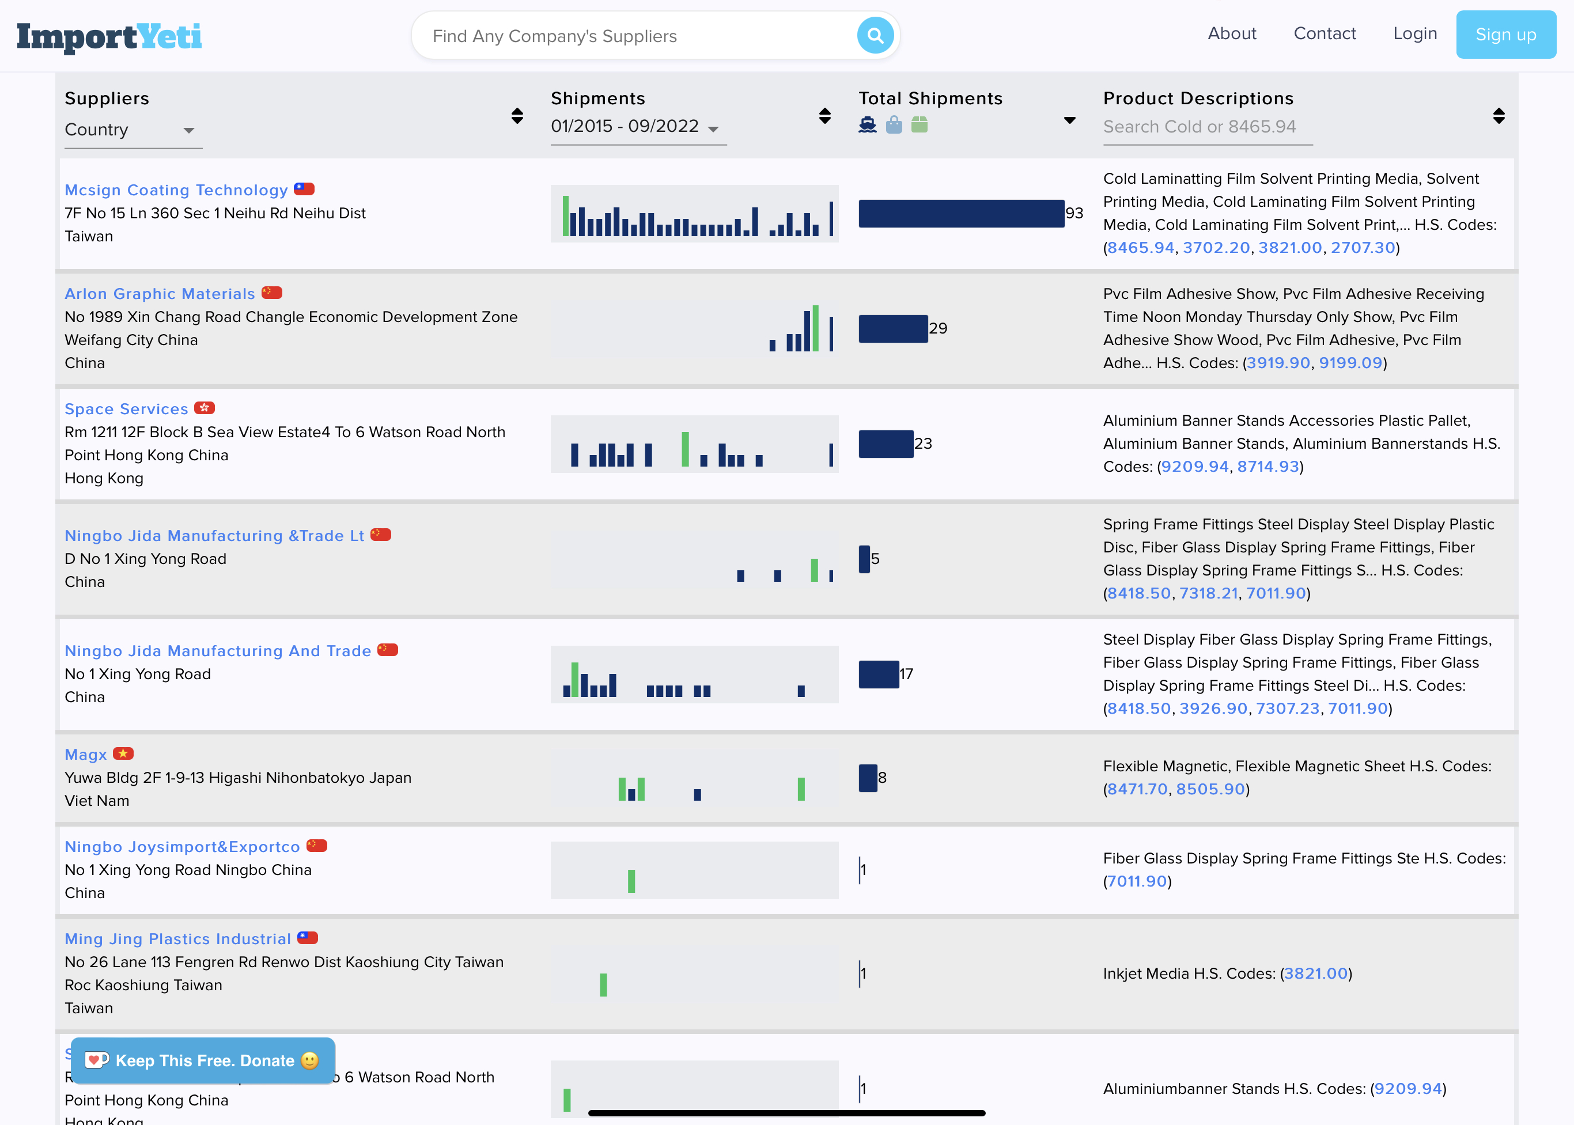The height and width of the screenshot is (1125, 1574).
Task: Click flag beside Ningbo Jida Manufacturing And Trade
Action: coord(388,650)
